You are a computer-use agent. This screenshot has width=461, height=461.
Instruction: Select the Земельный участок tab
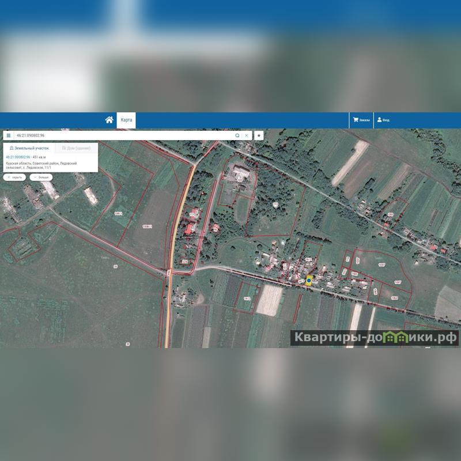click(x=30, y=148)
